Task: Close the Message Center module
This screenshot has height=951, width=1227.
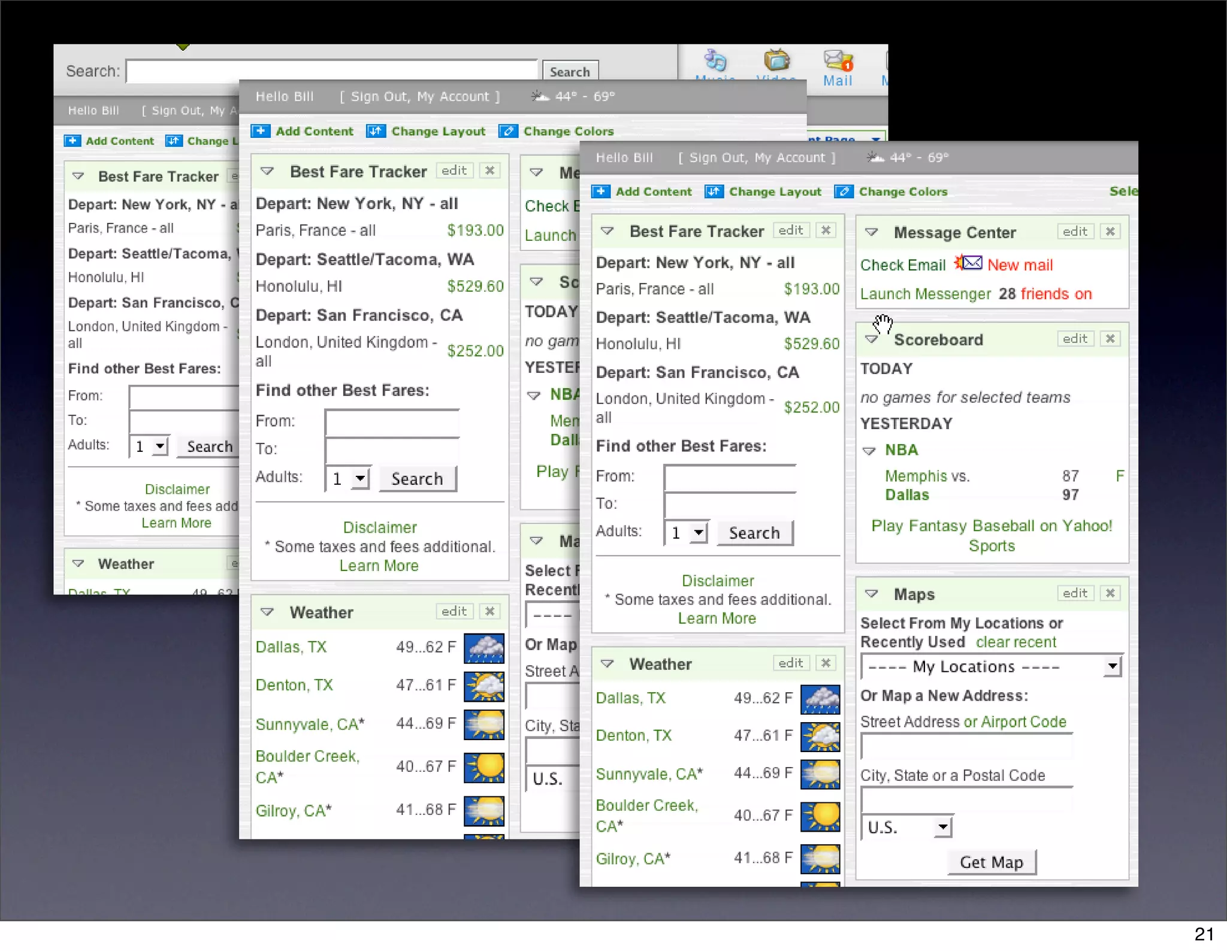Action: pyautogui.click(x=1110, y=231)
